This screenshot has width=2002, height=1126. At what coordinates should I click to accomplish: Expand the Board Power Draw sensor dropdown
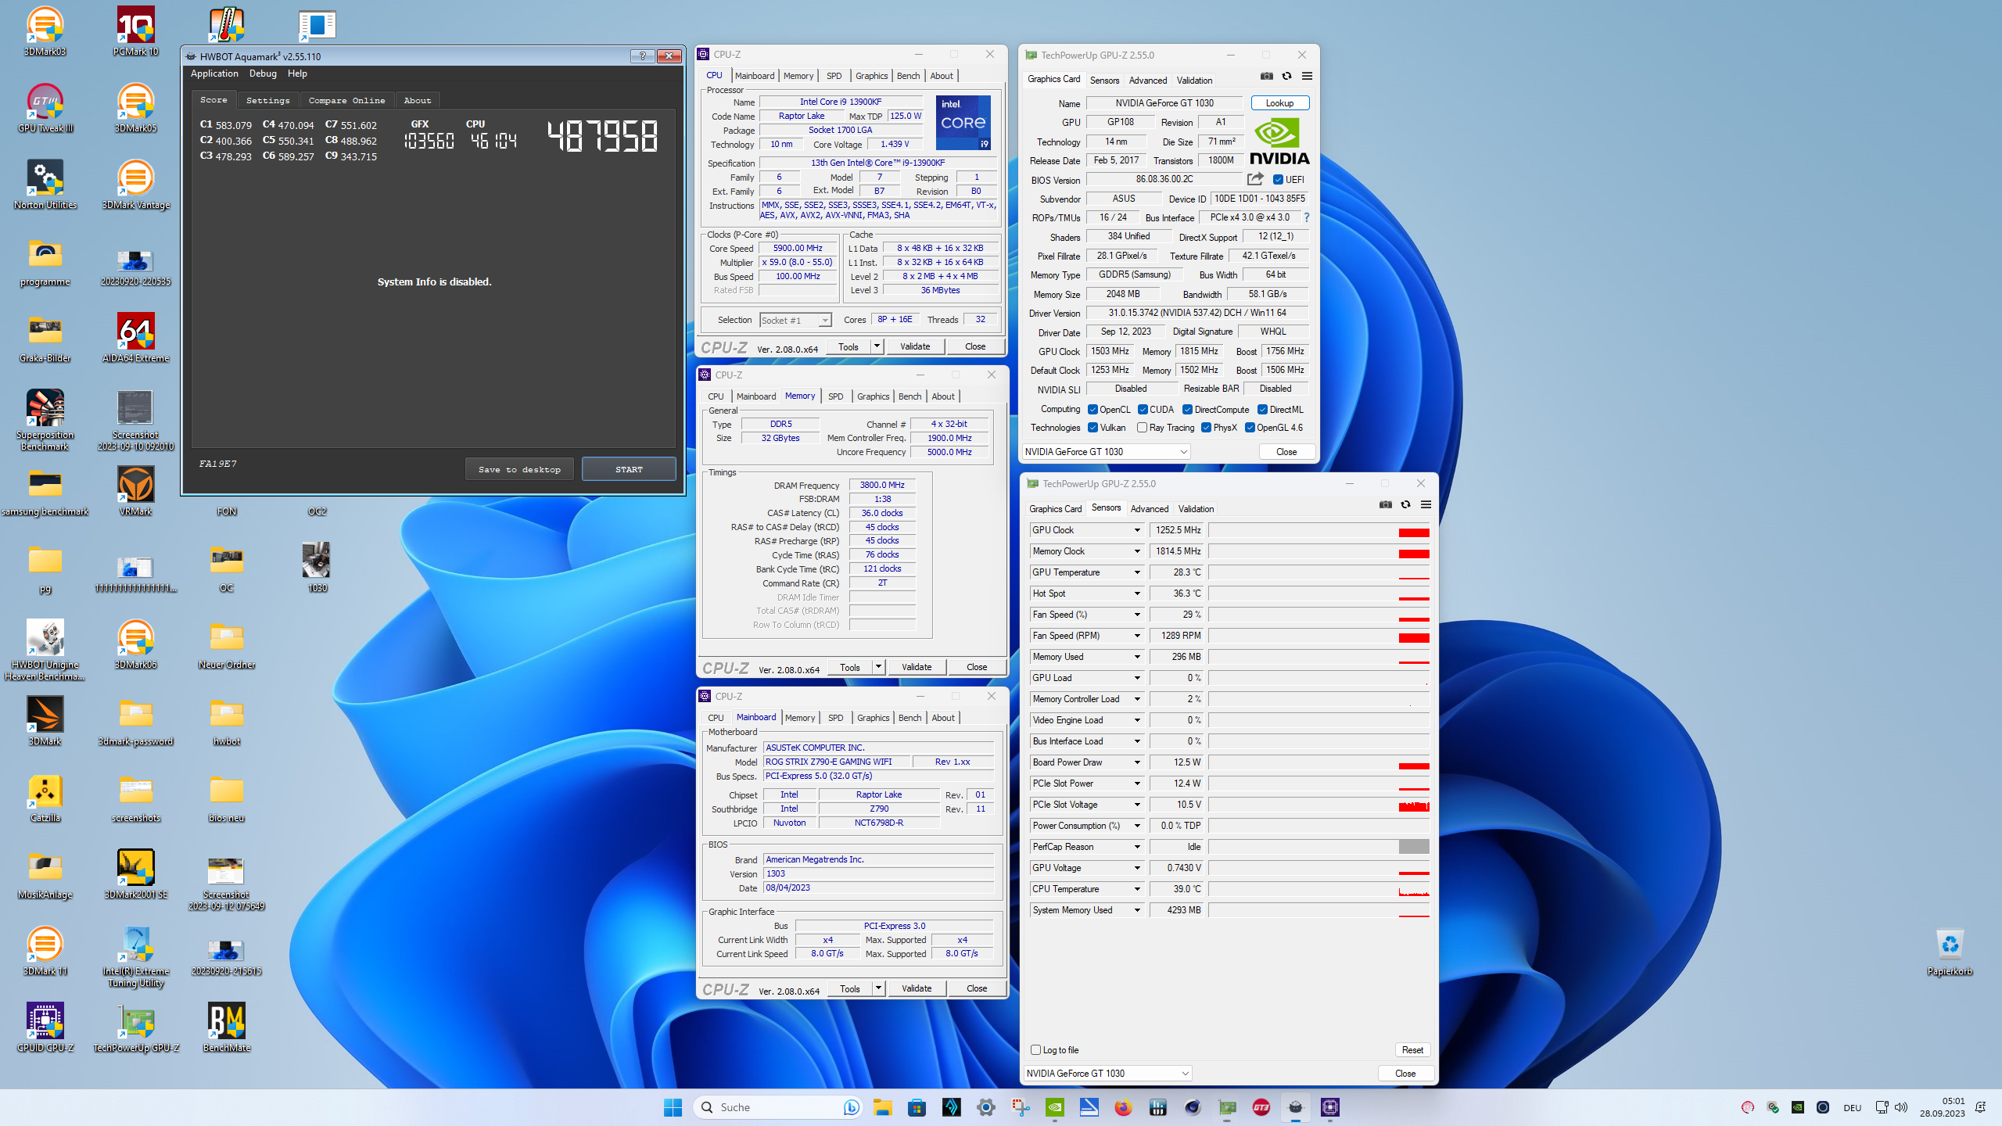click(x=1137, y=762)
